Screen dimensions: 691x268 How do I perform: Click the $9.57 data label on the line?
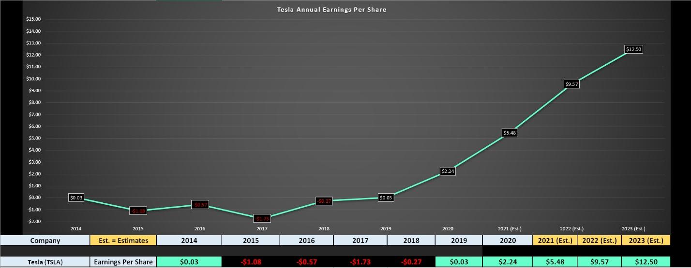coord(571,84)
